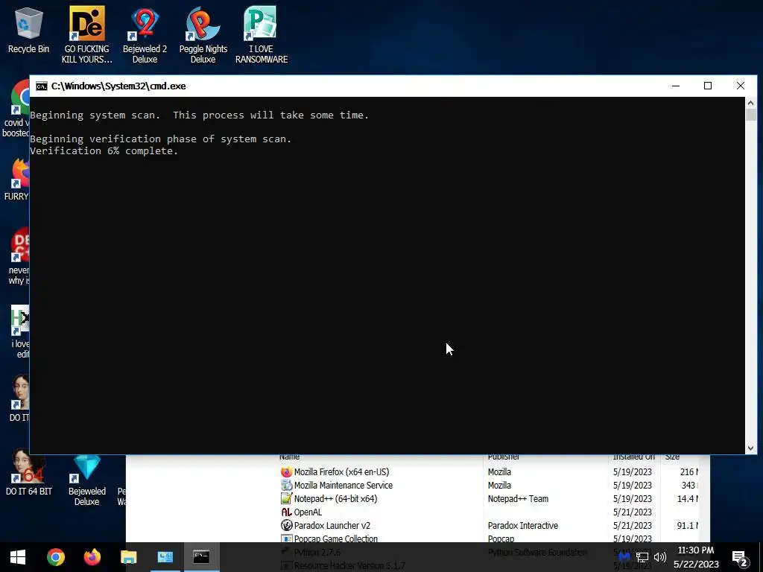This screenshot has height=572, width=763.
Task: Open the taskbar clock showing 11:30 PM
Action: tap(696, 557)
